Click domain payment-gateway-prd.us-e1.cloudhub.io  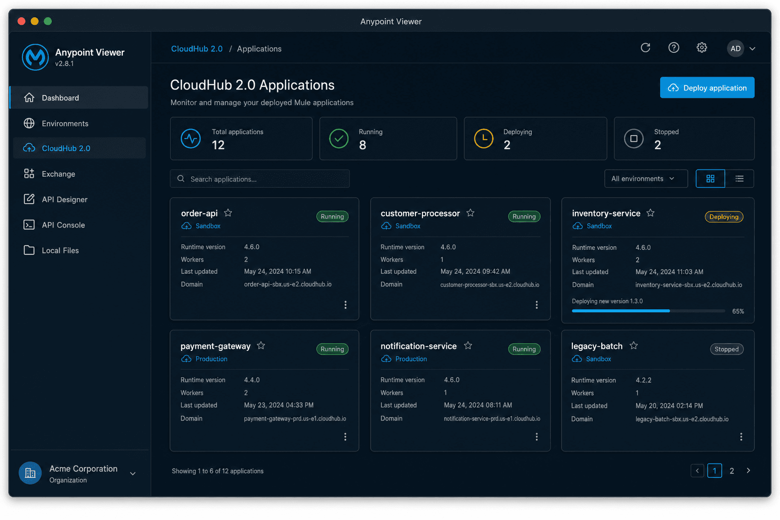coord(295,418)
